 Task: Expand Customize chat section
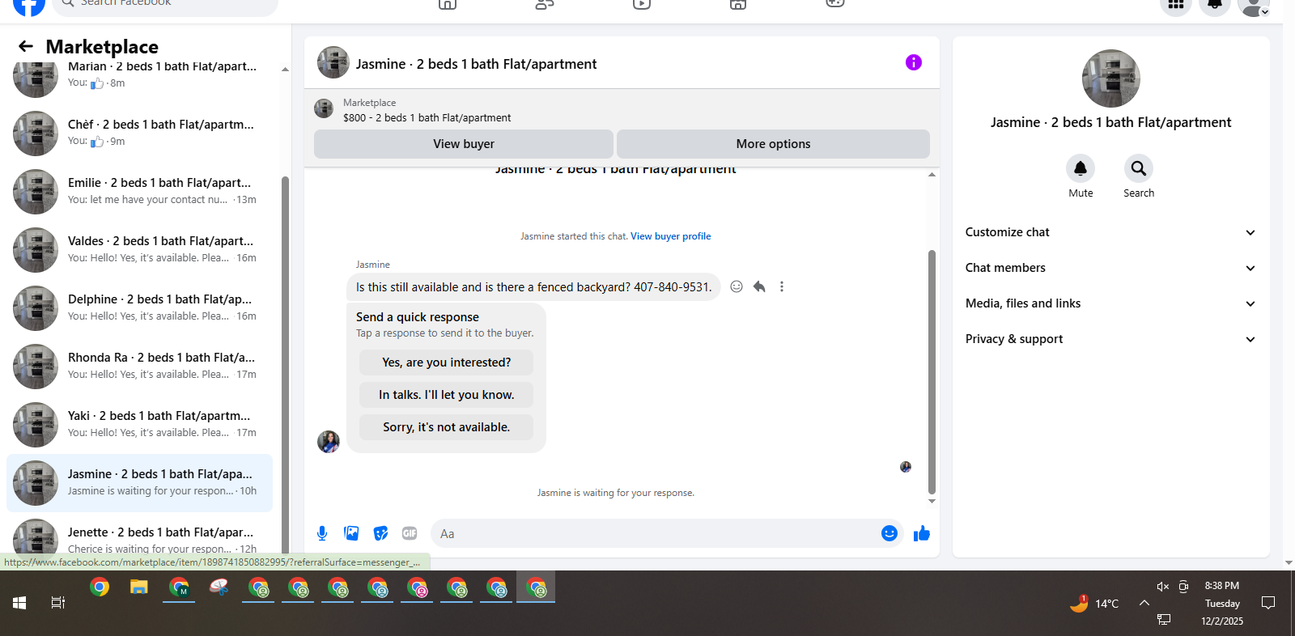[1110, 232]
